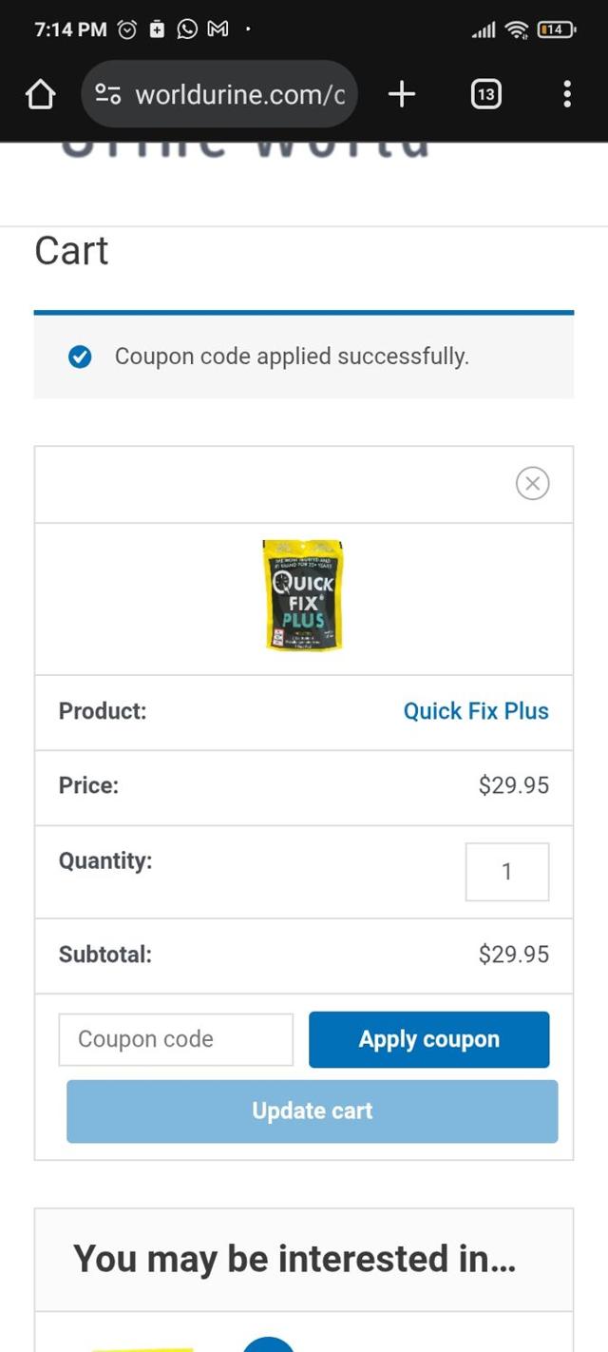
Task: Tap the Gmail notification icon
Action: click(218, 29)
